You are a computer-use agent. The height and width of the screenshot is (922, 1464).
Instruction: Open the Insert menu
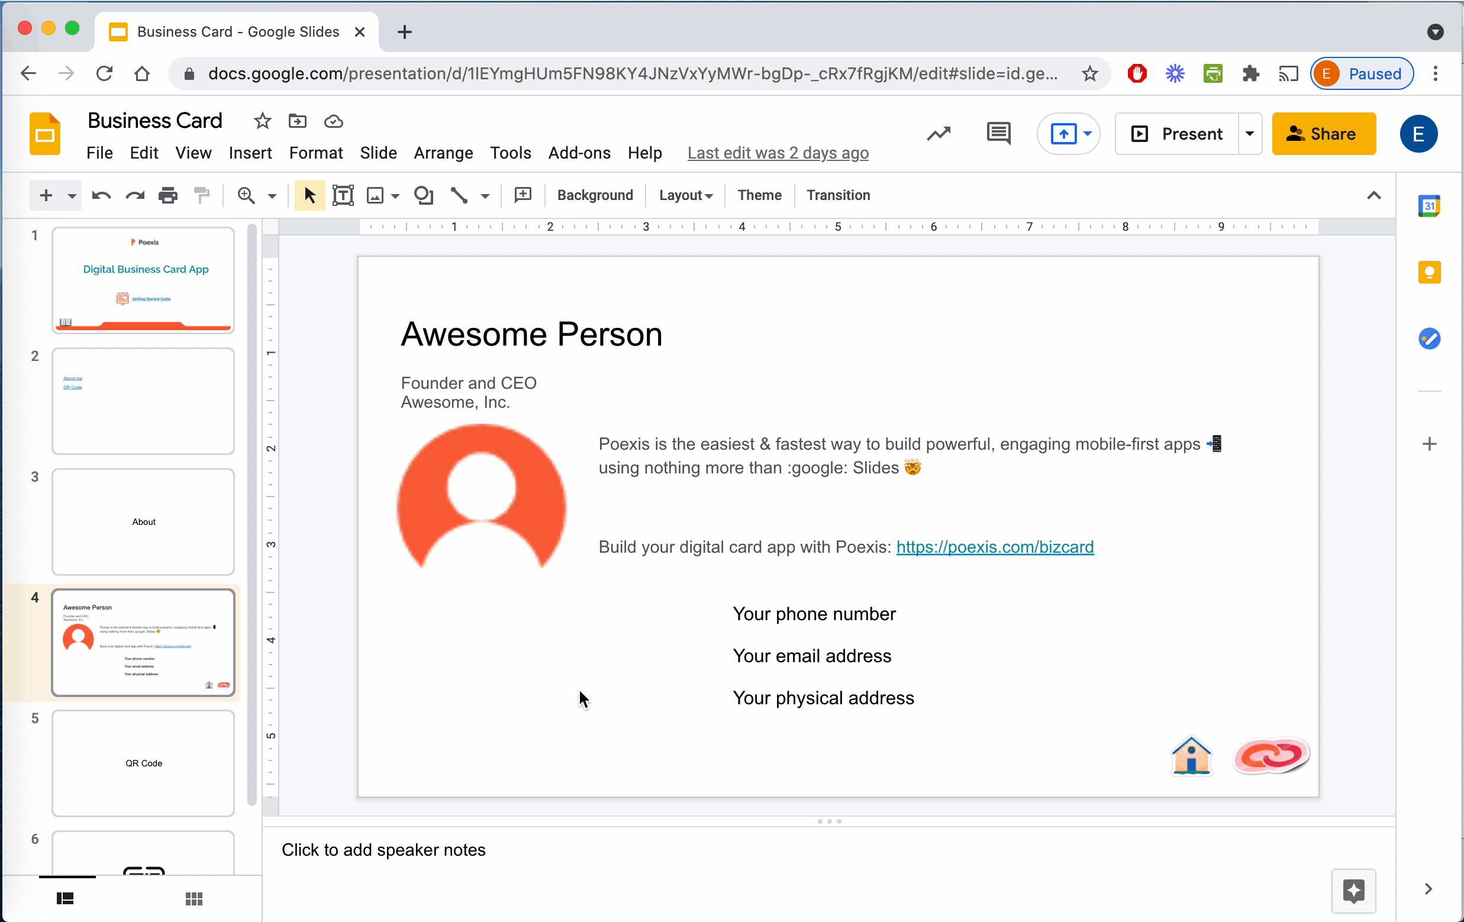point(250,153)
